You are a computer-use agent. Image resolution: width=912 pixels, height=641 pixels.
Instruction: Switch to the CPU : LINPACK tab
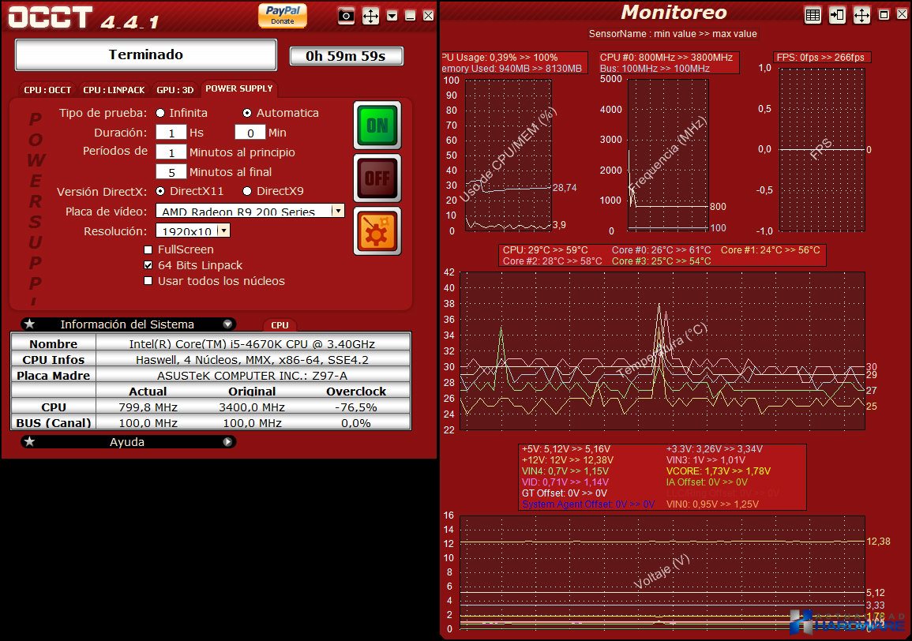pyautogui.click(x=114, y=89)
